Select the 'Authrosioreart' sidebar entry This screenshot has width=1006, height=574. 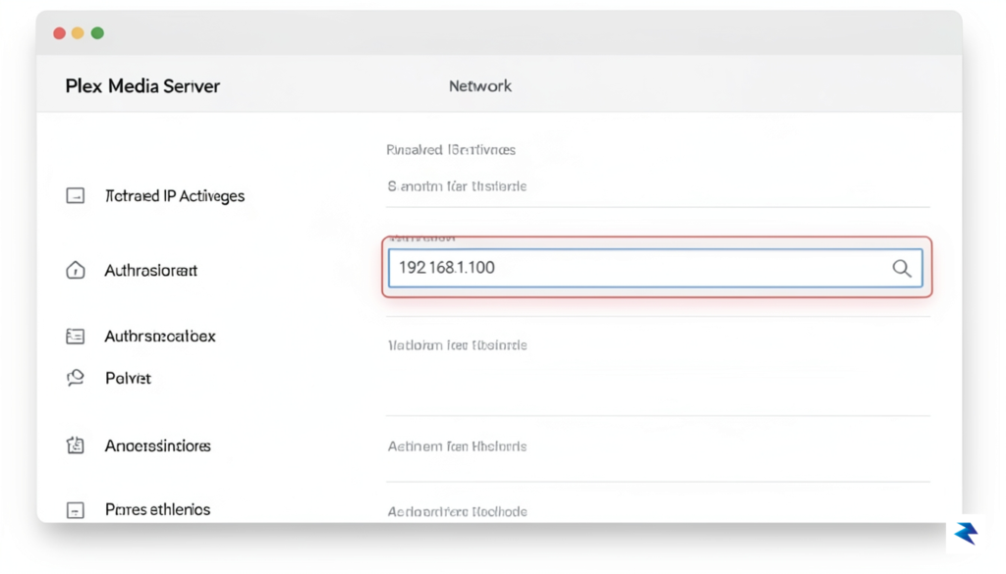[150, 271]
